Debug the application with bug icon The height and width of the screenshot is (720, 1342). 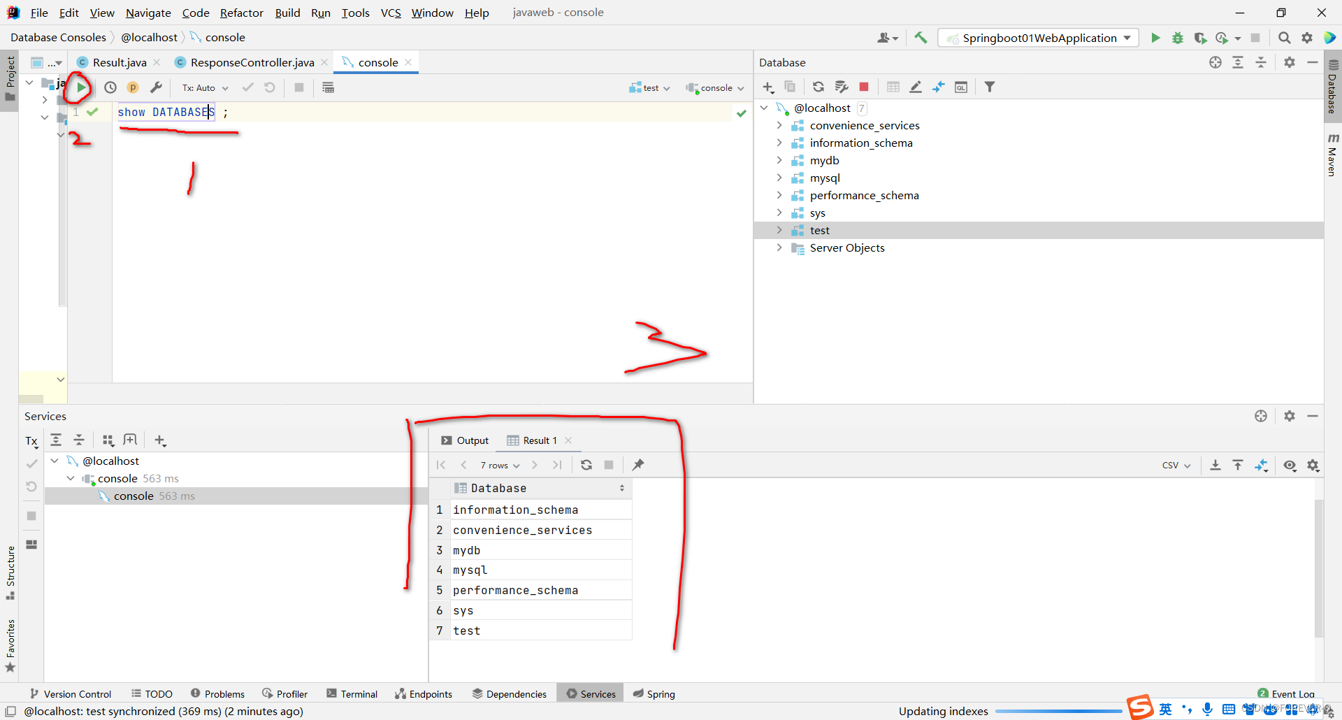[1178, 38]
